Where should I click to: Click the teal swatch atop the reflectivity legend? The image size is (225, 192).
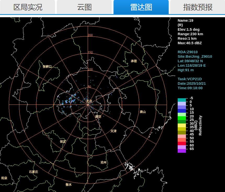(182, 100)
